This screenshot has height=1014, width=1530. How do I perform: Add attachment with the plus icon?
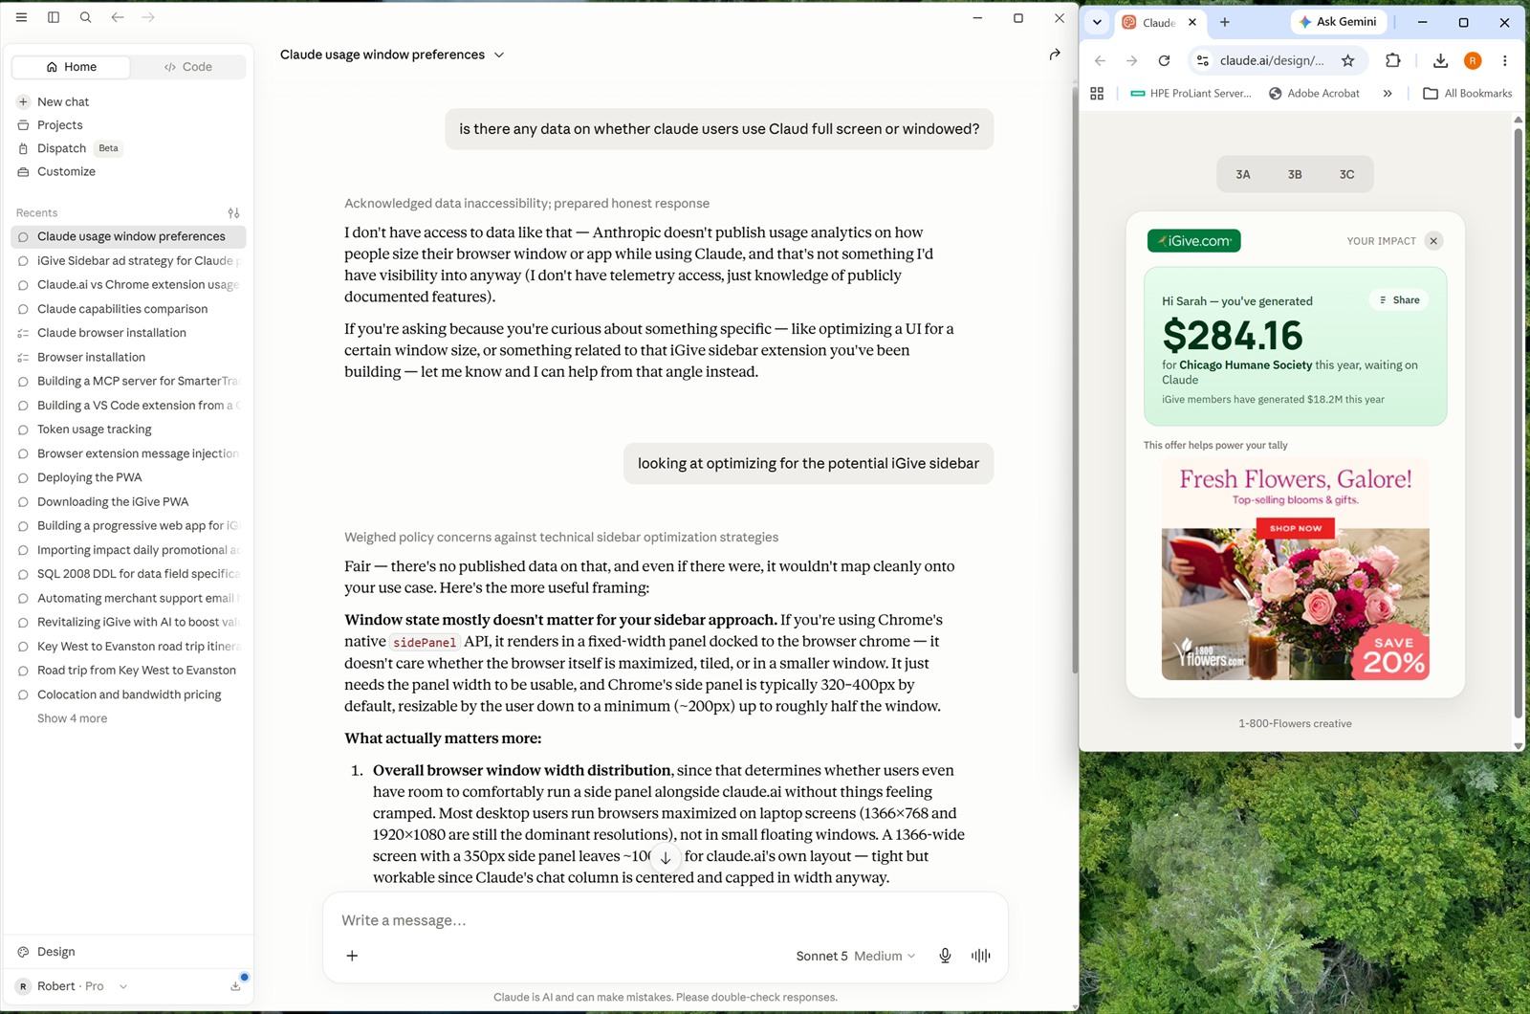point(352,956)
